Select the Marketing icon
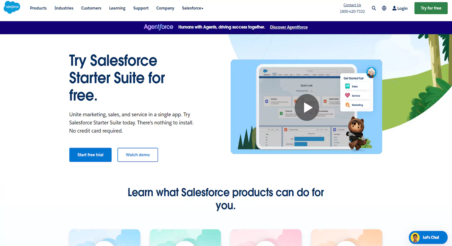Viewport: 452px width, 246px height. tap(348, 105)
